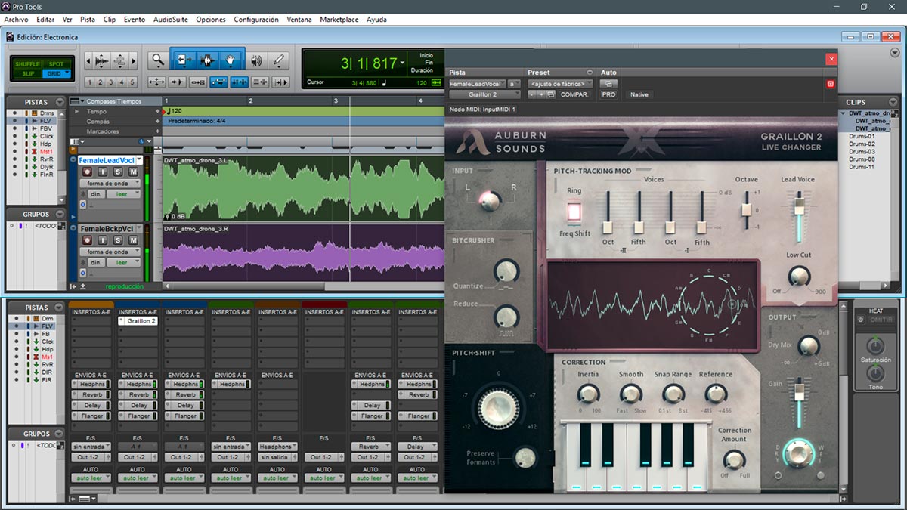Solo the FemaleLeadVocl track
Screen dimensions: 907x510
pyautogui.click(x=119, y=172)
